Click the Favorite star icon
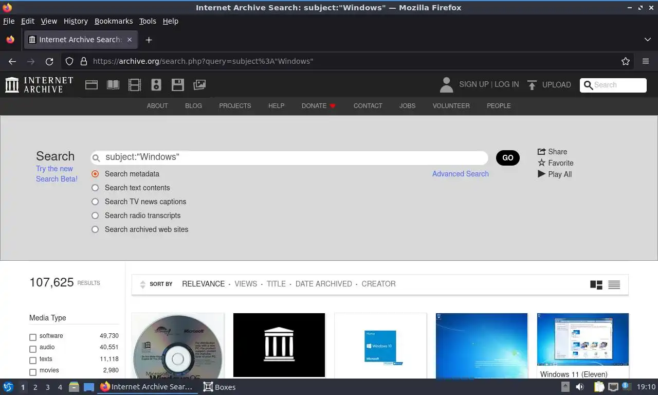Viewport: 658px width, 395px height. coord(541,163)
